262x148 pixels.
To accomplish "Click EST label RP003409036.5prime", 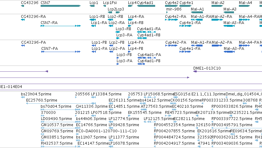I will click(232, 143).
